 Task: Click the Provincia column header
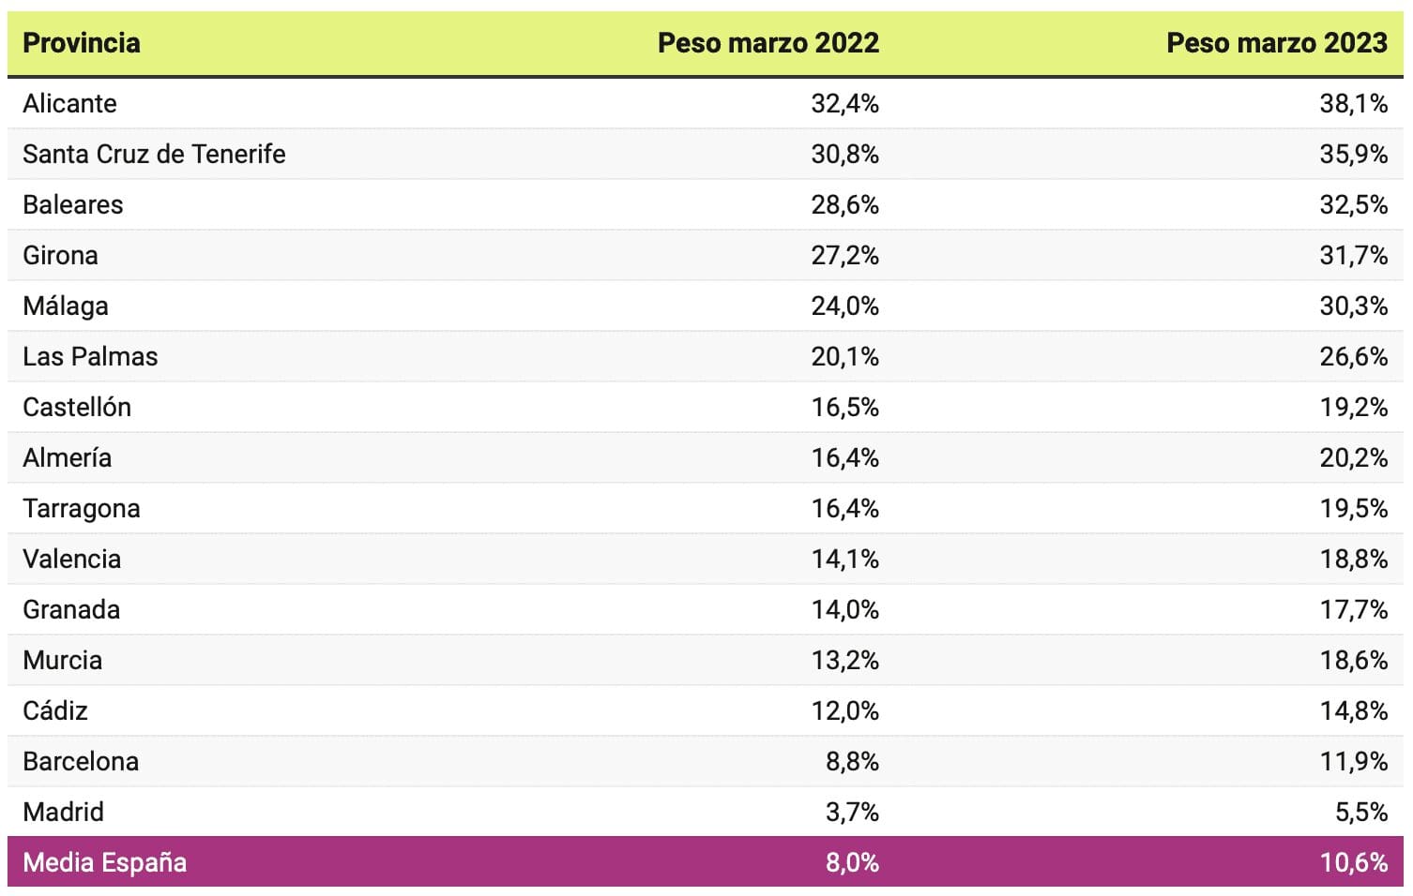[x=82, y=43]
